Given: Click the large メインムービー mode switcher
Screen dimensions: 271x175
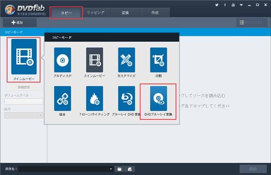Looking at the screenshot, I should [x=24, y=56].
